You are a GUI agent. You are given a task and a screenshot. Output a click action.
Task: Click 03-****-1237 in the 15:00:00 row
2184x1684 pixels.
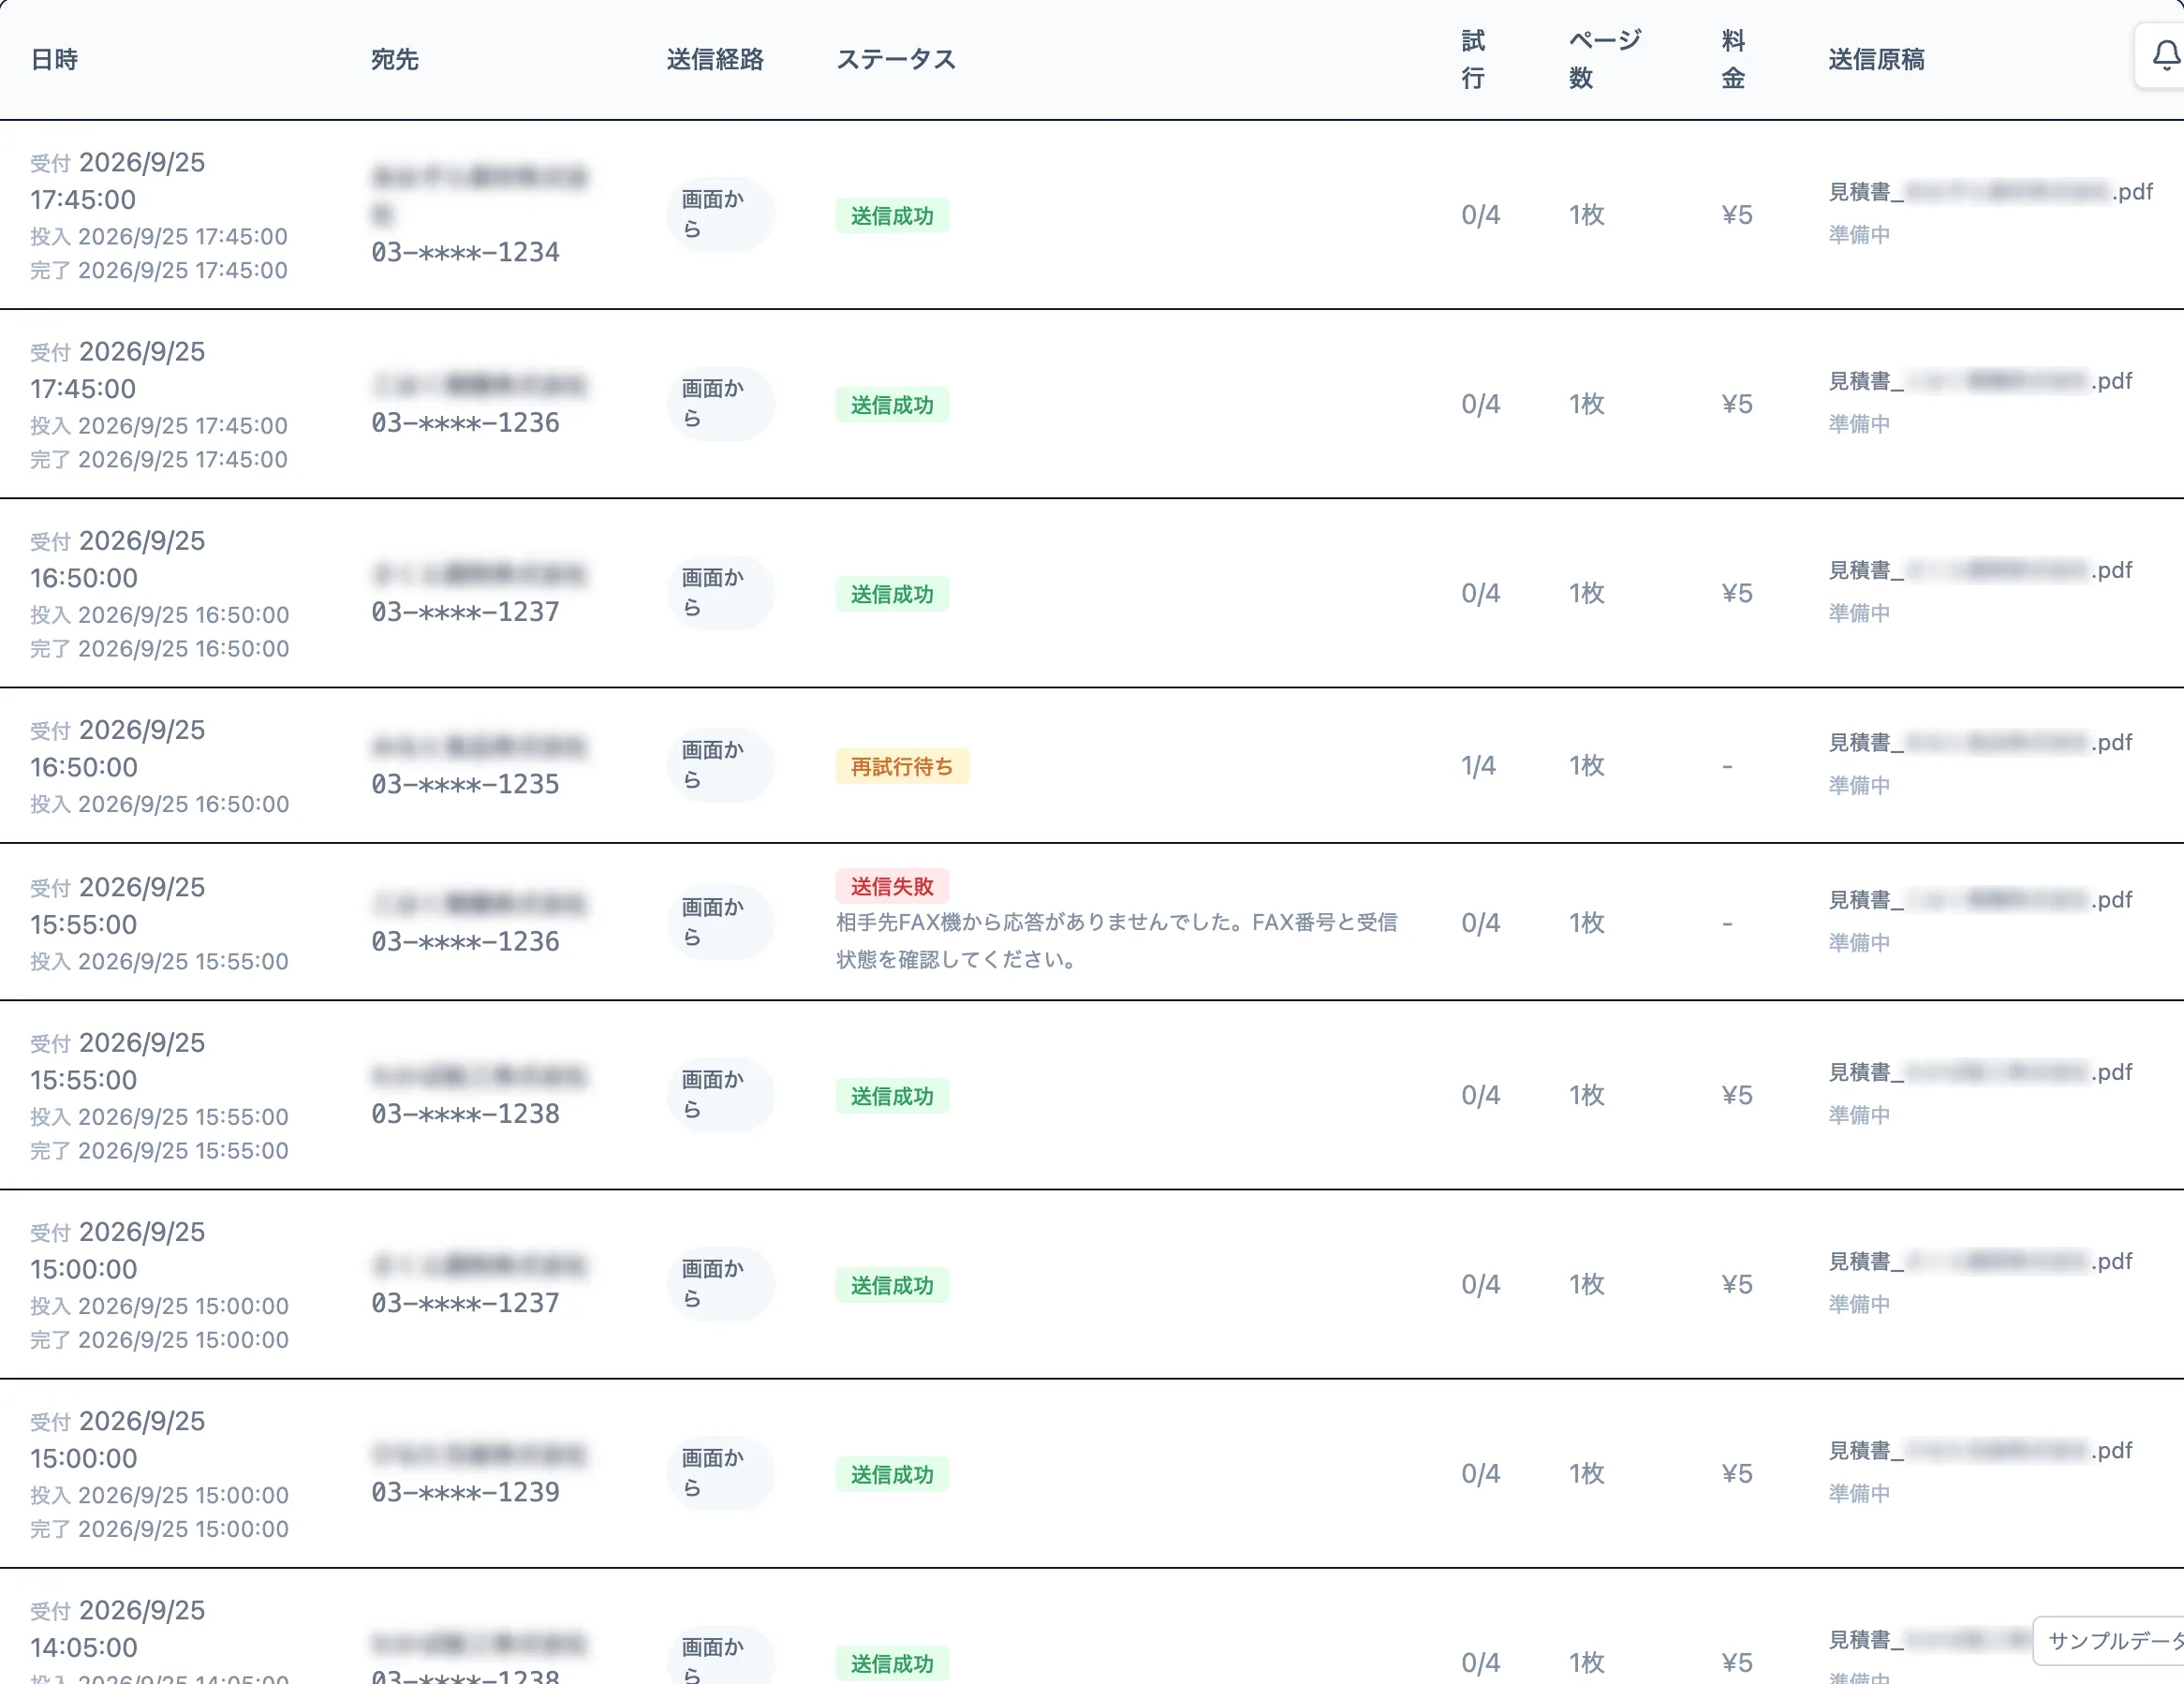465,1303
